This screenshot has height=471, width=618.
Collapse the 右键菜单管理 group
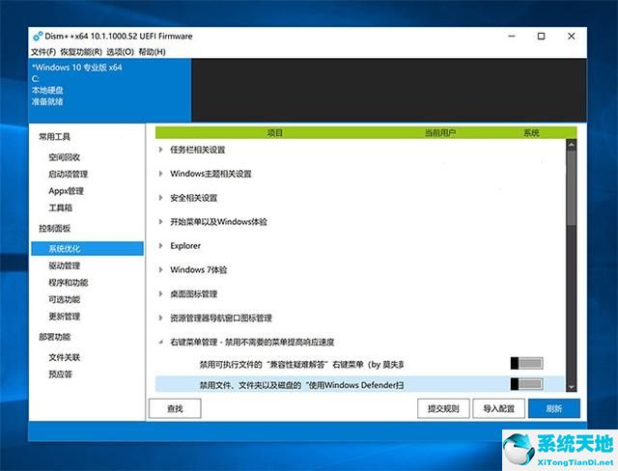160,342
